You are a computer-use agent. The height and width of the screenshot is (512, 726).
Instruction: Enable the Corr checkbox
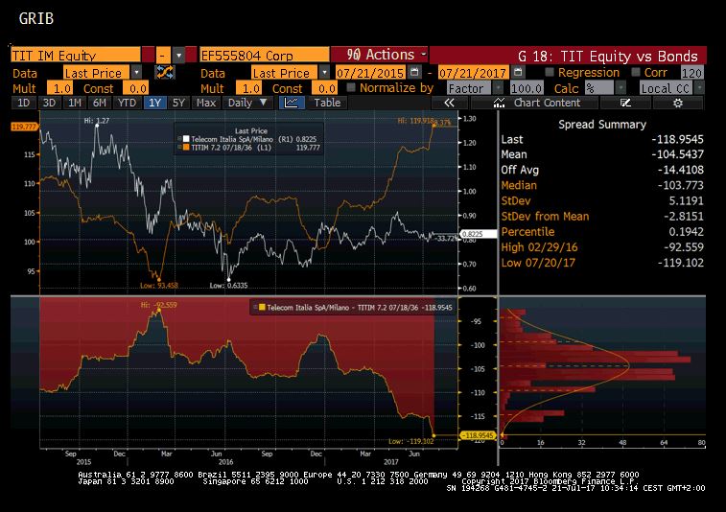point(636,72)
